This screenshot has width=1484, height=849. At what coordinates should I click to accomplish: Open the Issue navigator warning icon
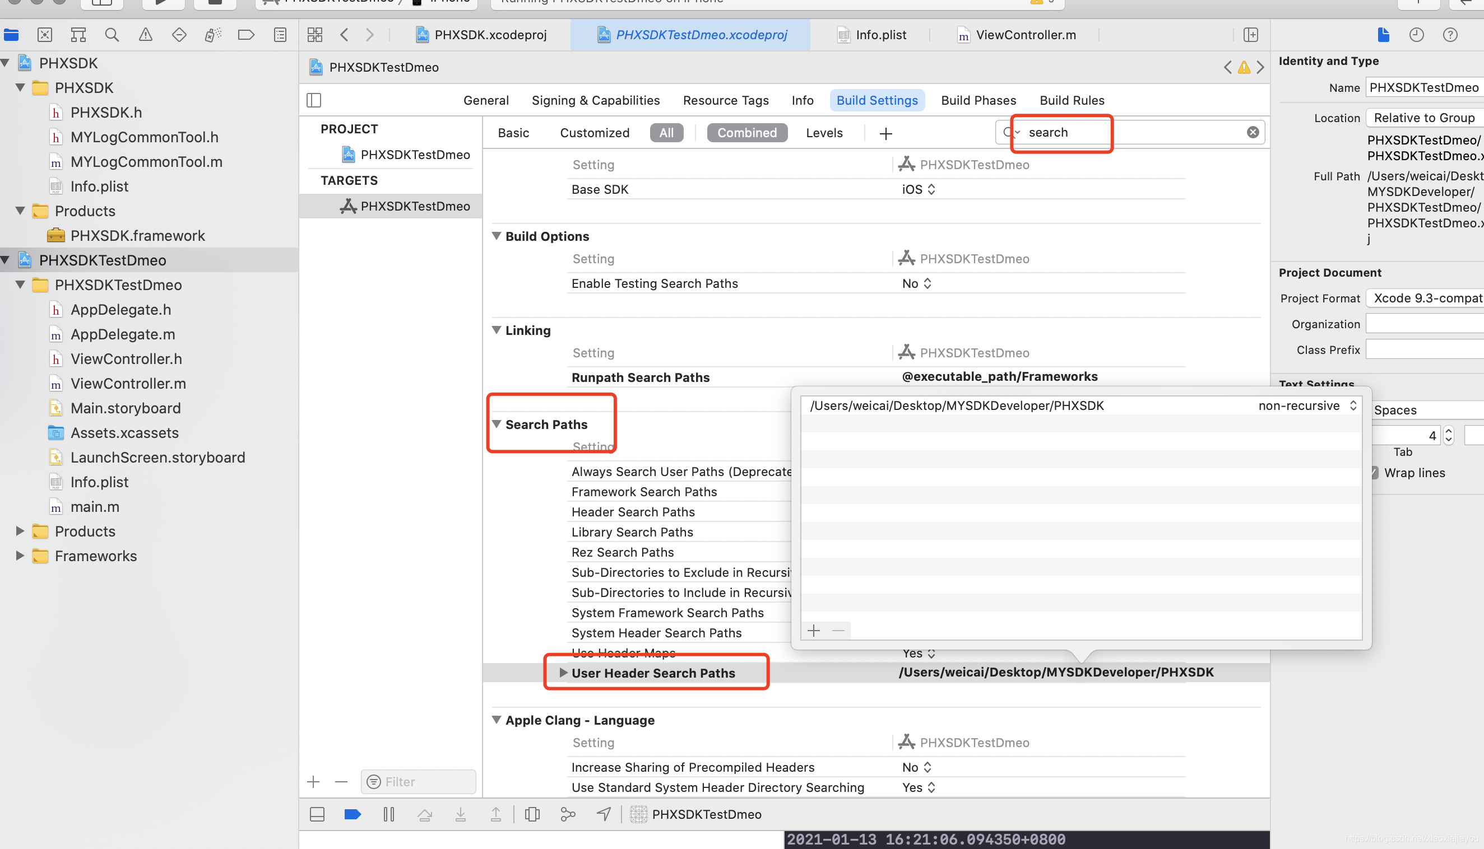click(x=145, y=35)
